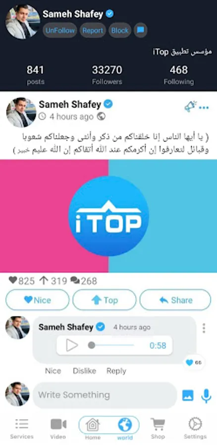Open the vertical dots comment menu
This screenshot has height=447, width=217.
pyautogui.click(x=204, y=328)
